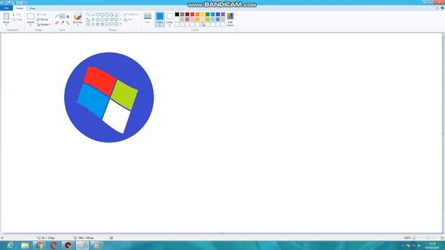Choose the Oval shape

[97, 15]
